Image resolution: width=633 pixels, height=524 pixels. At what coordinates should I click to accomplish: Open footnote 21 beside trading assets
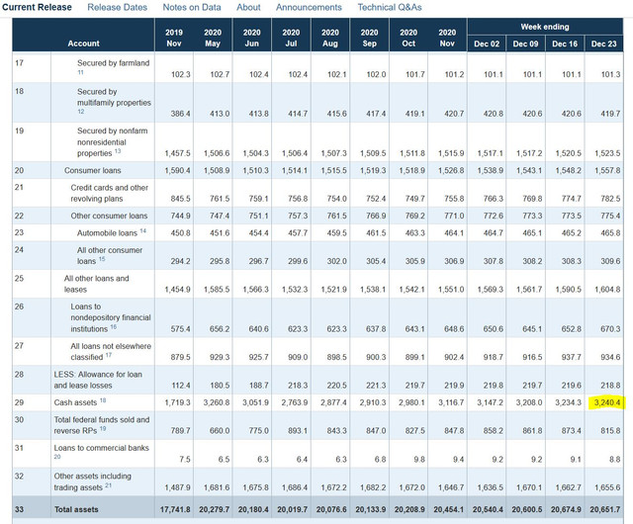(108, 484)
